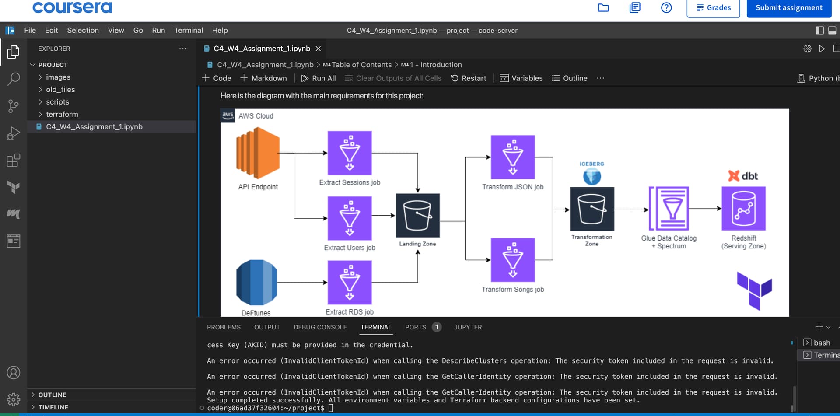Open the Terminal menu

click(189, 30)
